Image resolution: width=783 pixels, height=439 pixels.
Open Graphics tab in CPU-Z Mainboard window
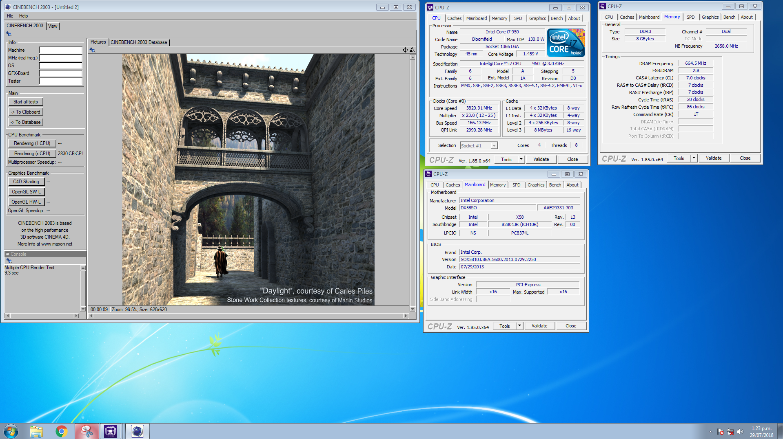point(536,185)
